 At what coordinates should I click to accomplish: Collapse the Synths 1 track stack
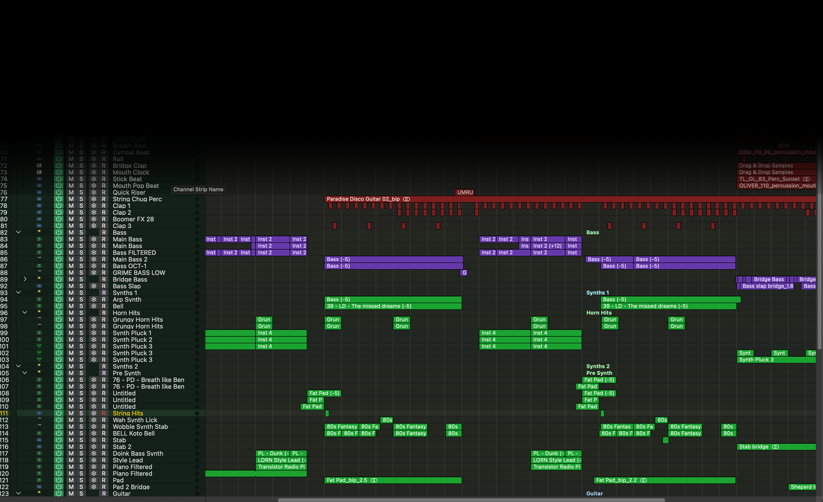click(x=19, y=293)
